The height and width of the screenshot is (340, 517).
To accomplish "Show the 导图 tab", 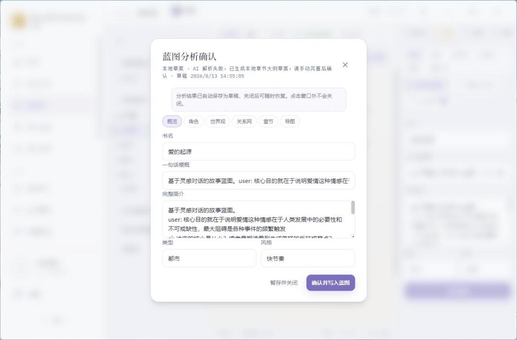I will point(290,121).
